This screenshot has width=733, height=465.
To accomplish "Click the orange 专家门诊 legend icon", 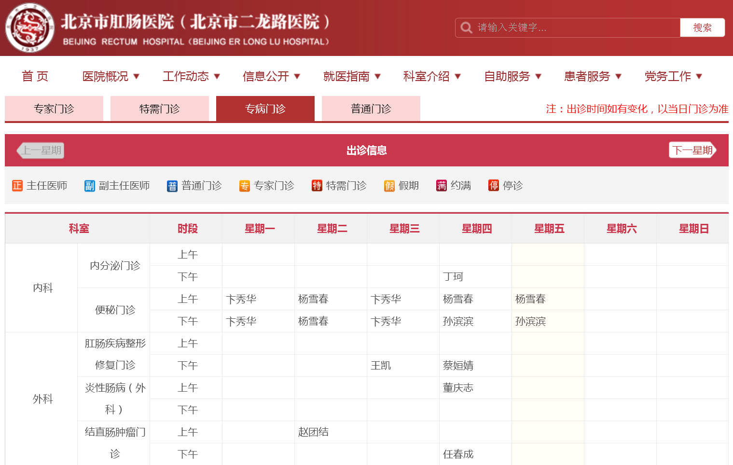I will tap(245, 186).
